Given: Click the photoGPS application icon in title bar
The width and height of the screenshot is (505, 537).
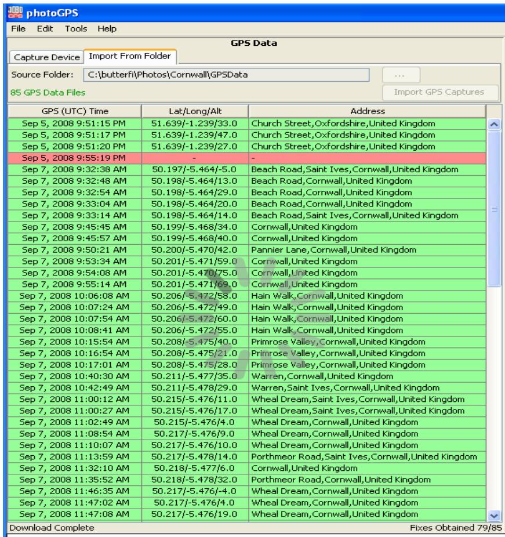Looking at the screenshot, I should pyautogui.click(x=16, y=12).
